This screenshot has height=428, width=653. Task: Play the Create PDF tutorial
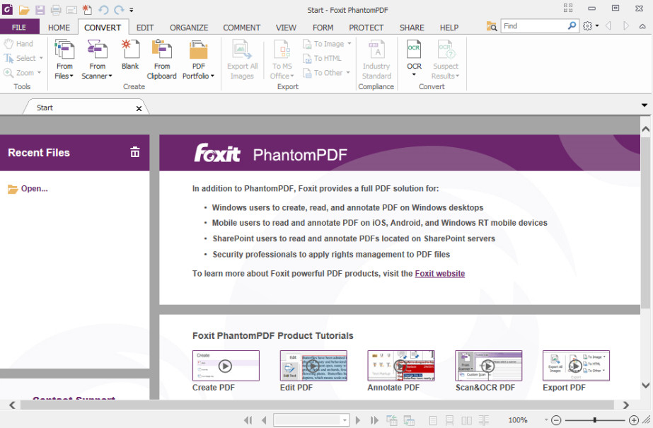click(226, 366)
